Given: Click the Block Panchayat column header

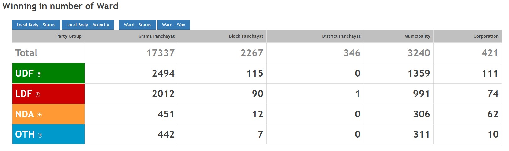Looking at the screenshot, I should (x=246, y=36).
